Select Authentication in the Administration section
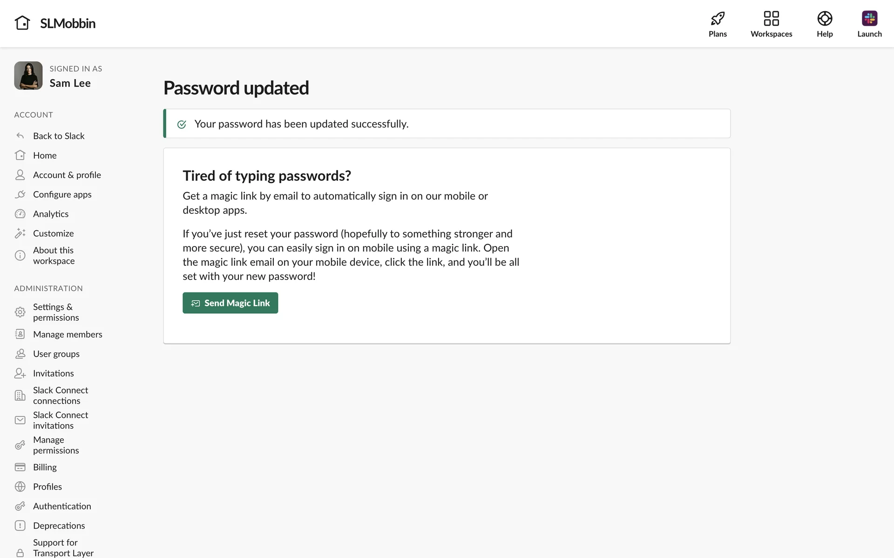 [62, 506]
